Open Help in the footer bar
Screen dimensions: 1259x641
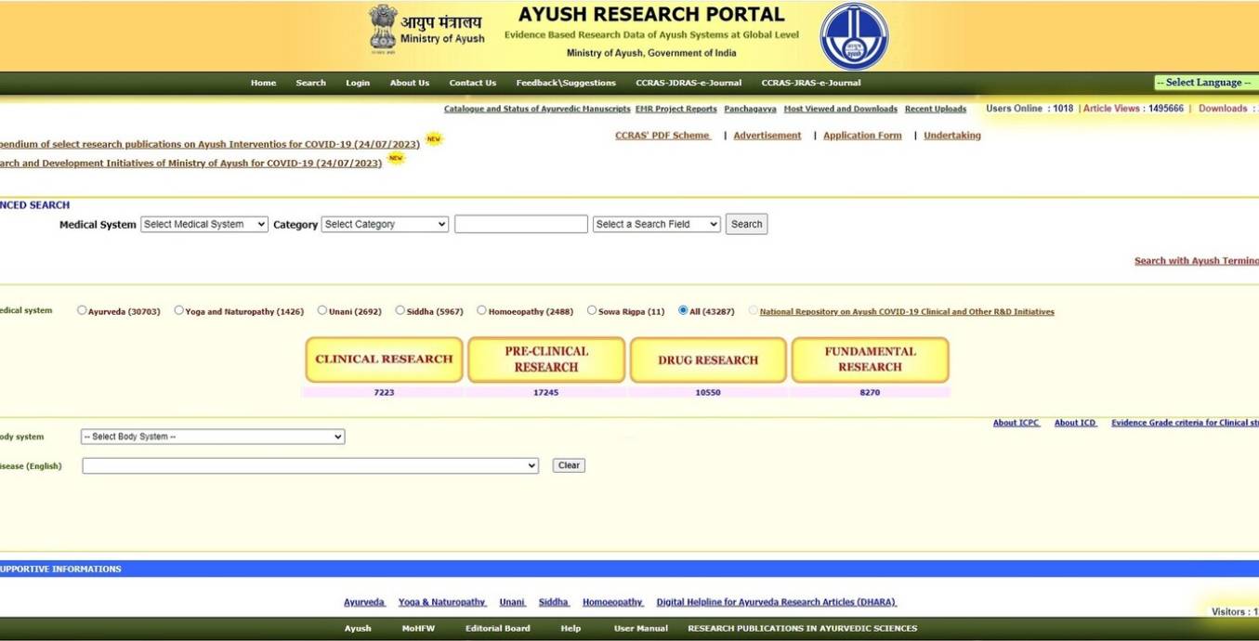[x=570, y=629]
